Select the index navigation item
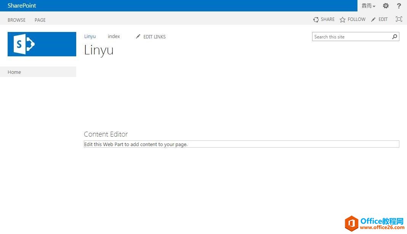The width and height of the screenshot is (407, 234). [x=114, y=36]
